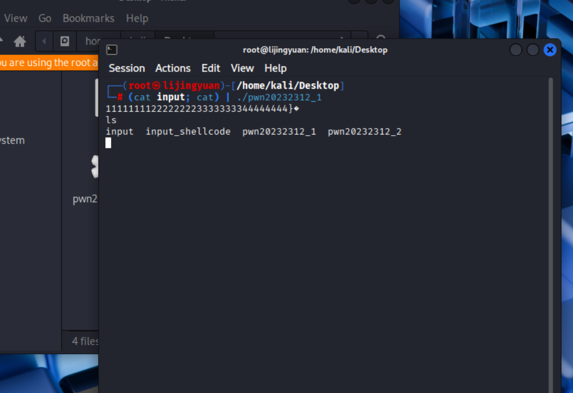Open the terminal Help menu
This screenshot has height=393, width=573.
[x=276, y=68]
